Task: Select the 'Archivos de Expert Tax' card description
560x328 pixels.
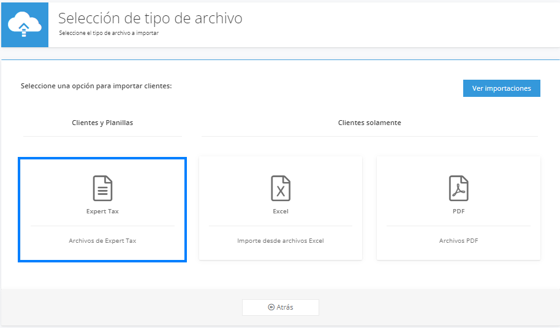Action: tap(102, 241)
